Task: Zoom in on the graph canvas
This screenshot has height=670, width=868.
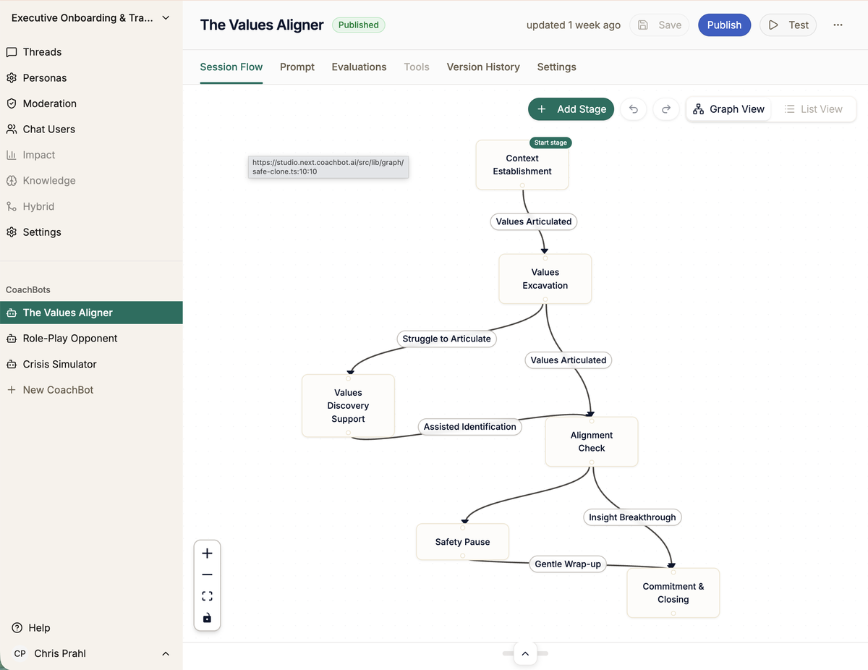Action: click(208, 554)
